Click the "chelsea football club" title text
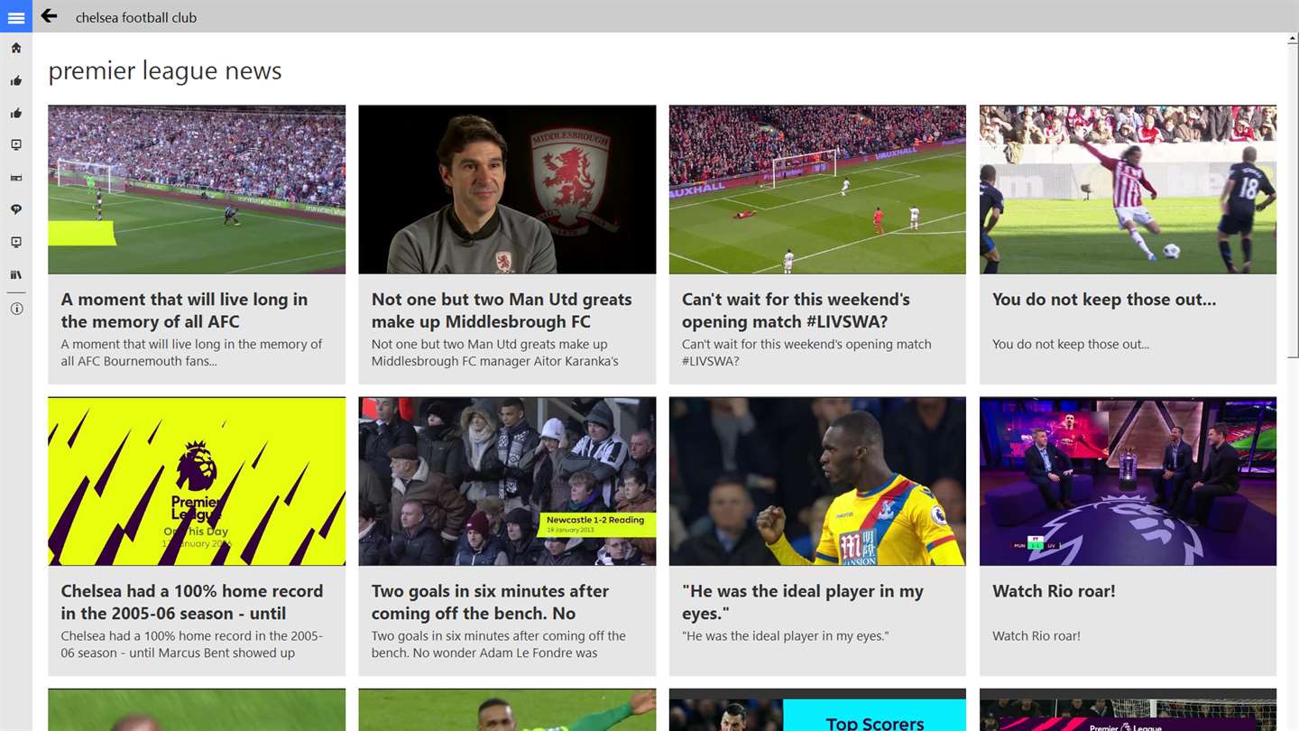This screenshot has width=1299, height=731. tap(136, 17)
